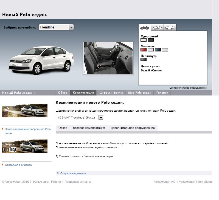Screen dimensions: 219x200
Task: Switch to the Цифры и факты tab
Action: point(111,93)
